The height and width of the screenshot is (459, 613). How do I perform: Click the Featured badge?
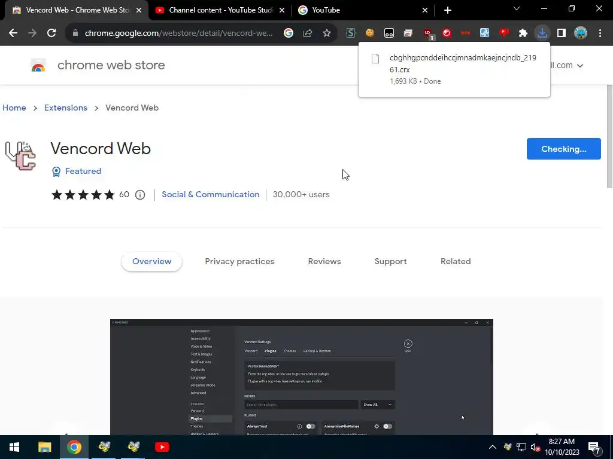pos(77,172)
